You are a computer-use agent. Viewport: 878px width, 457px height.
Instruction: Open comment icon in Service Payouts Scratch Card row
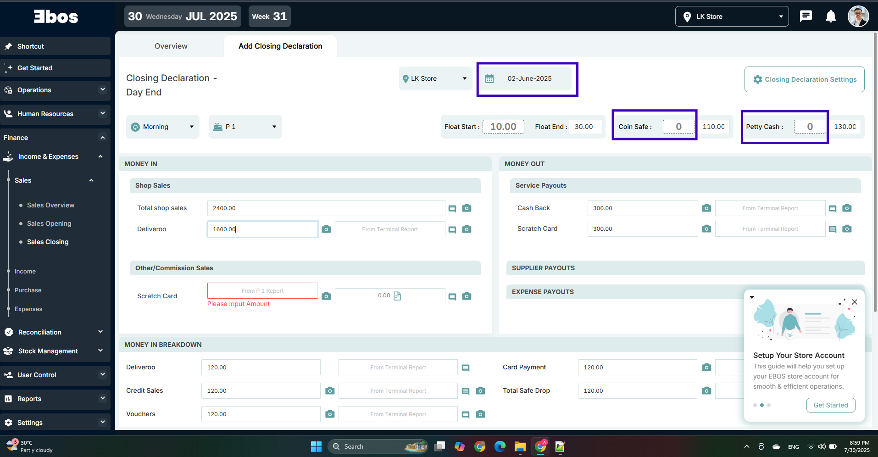pos(833,229)
